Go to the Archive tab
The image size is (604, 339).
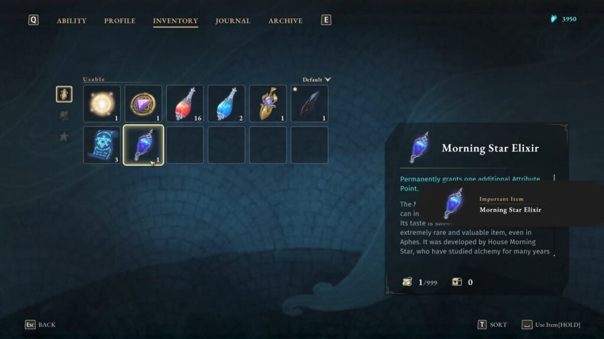(x=285, y=21)
